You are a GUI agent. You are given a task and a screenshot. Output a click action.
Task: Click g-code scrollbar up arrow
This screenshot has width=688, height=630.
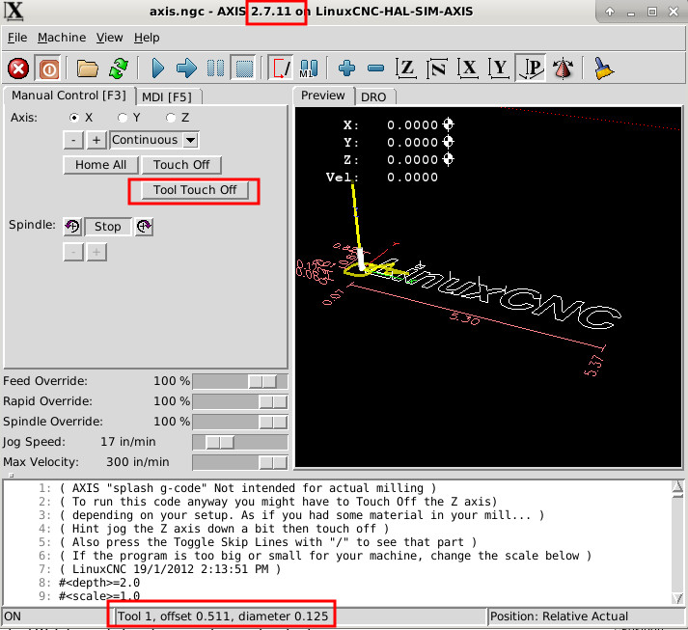click(677, 486)
